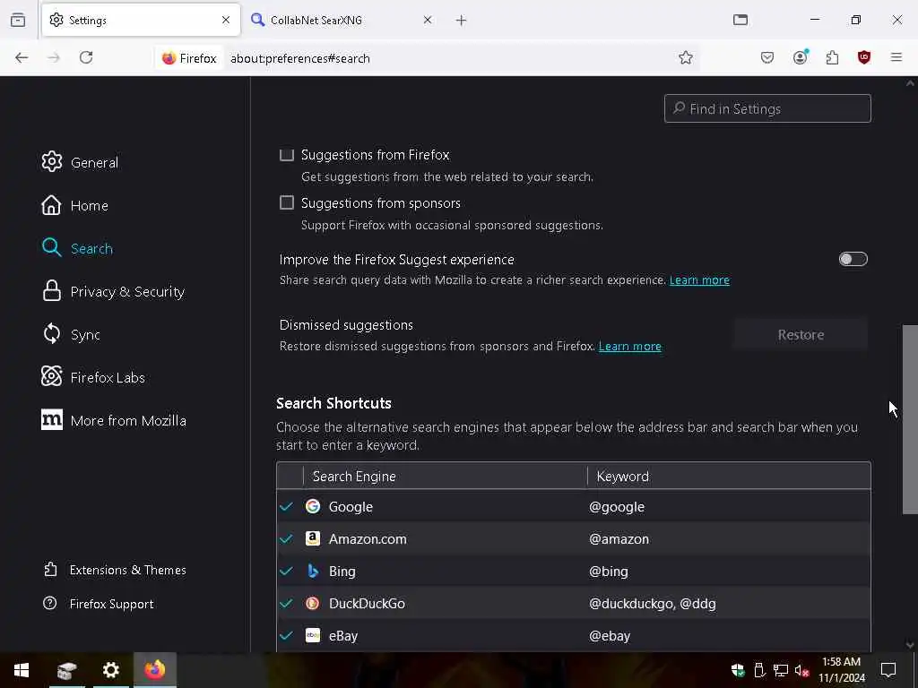Click the @amazon keyword cell
The height and width of the screenshot is (688, 918).
[x=619, y=538]
